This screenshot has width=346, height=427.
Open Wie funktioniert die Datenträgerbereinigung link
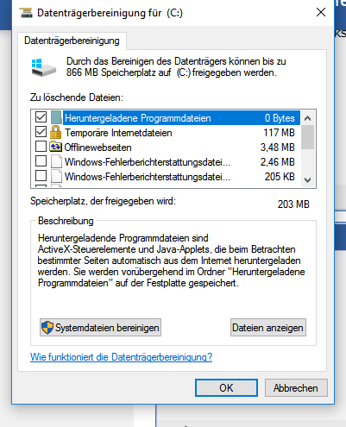121,357
